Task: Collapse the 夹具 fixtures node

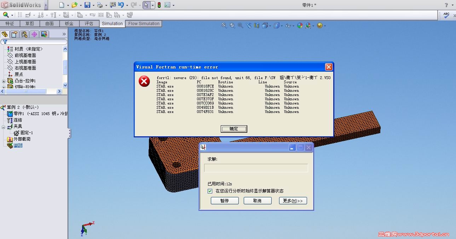Action: (4, 127)
